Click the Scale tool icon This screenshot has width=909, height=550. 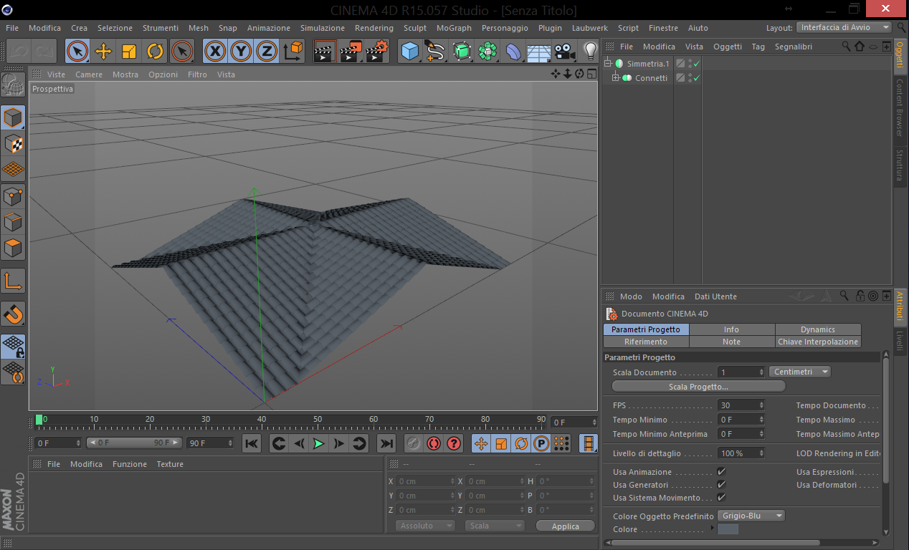click(x=129, y=51)
